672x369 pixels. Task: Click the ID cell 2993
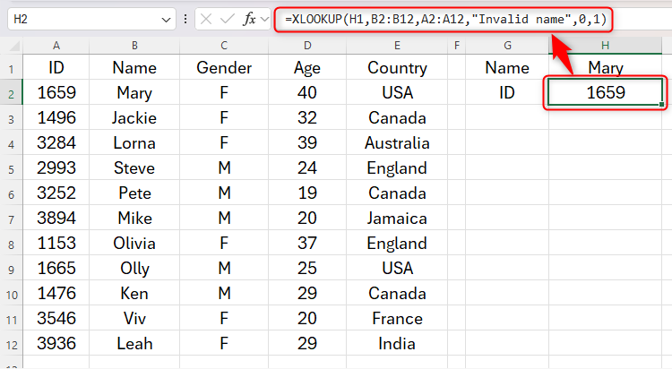click(x=56, y=167)
